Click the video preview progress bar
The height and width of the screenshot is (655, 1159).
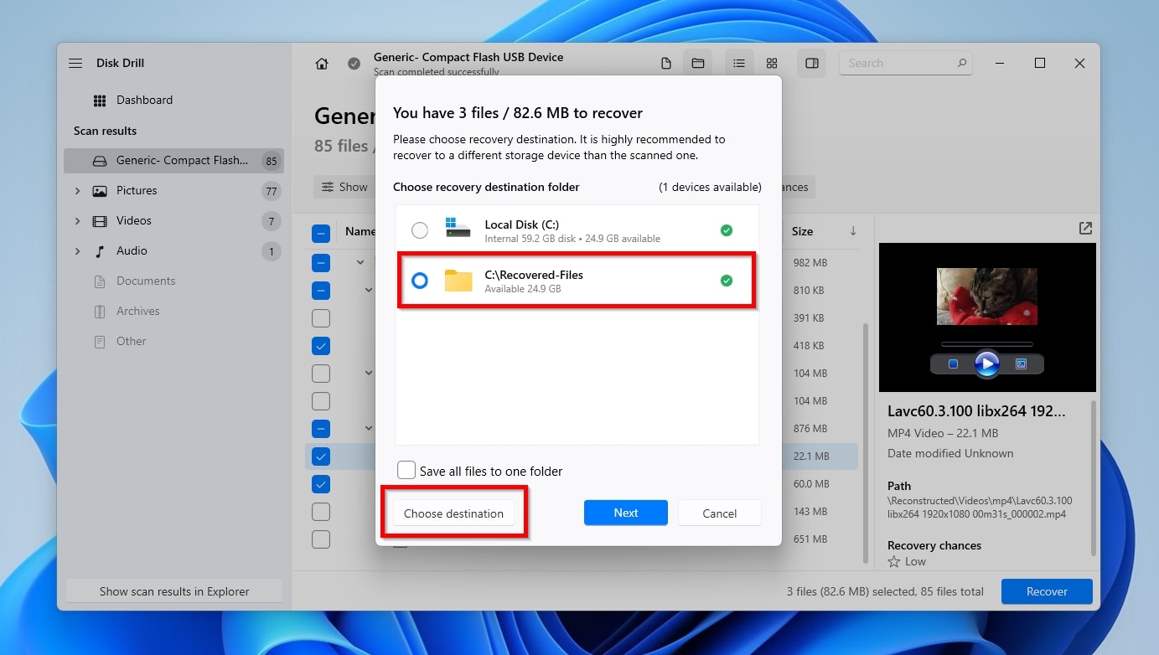(x=986, y=343)
